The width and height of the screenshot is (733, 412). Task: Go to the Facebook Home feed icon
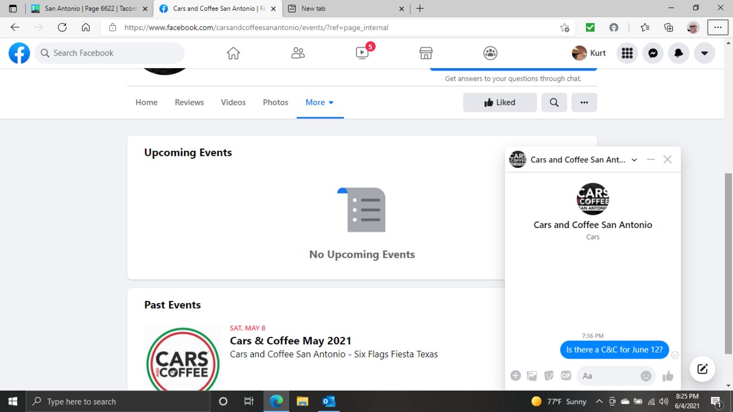pyautogui.click(x=233, y=53)
